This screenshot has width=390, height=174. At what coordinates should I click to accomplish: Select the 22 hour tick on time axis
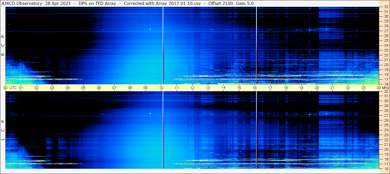point(348,88)
